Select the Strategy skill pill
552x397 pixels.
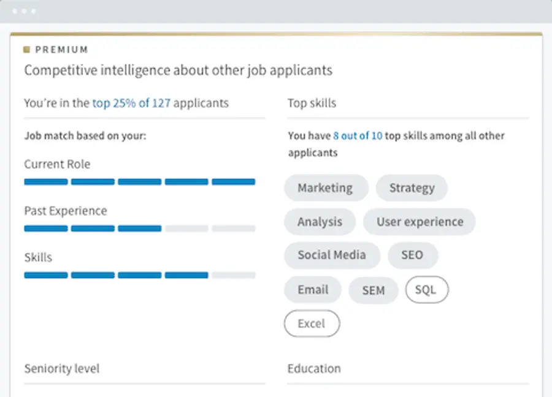412,188
